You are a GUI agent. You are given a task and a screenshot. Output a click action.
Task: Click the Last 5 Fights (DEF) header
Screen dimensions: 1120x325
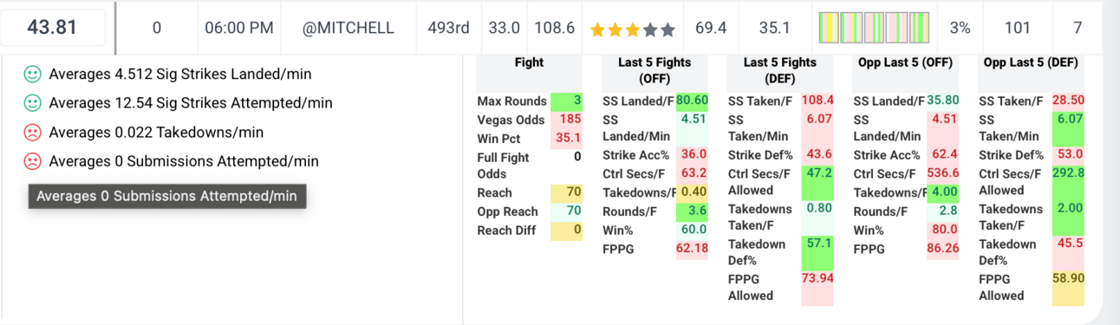pyautogui.click(x=780, y=70)
